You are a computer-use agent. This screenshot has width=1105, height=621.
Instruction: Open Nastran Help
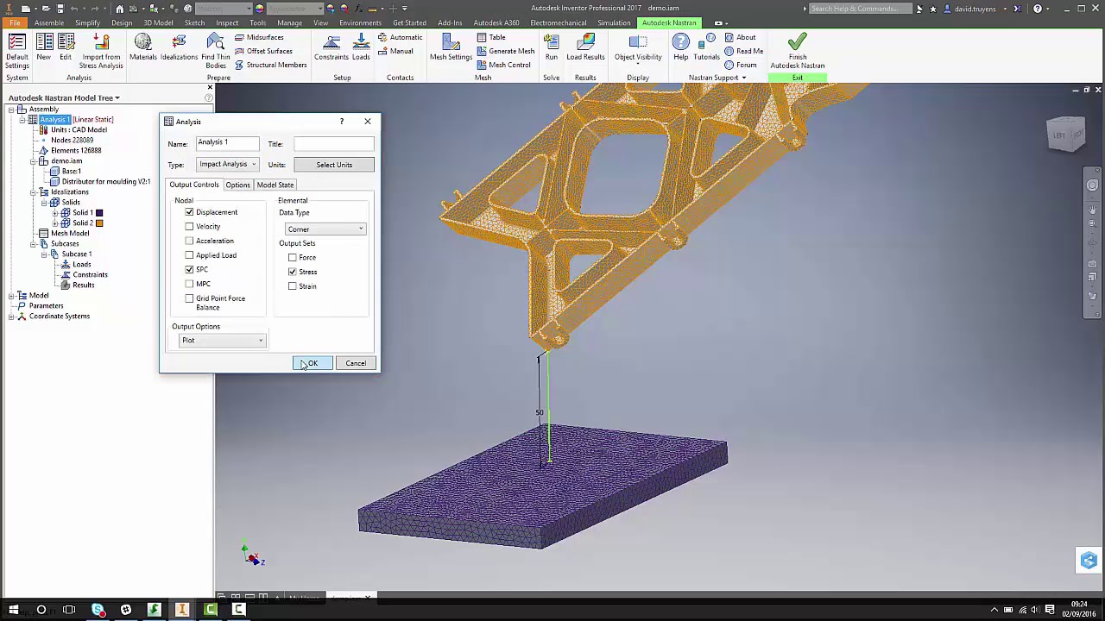[x=681, y=47]
